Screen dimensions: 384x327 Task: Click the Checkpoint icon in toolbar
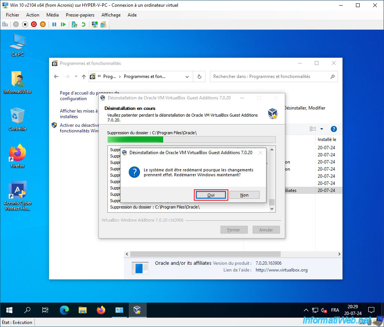(74, 24)
